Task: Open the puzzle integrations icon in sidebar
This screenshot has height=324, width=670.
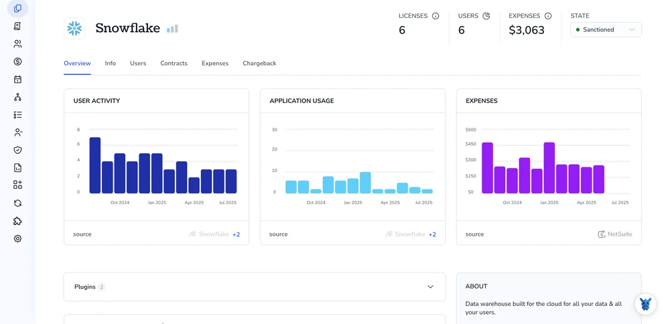Action: point(17,221)
